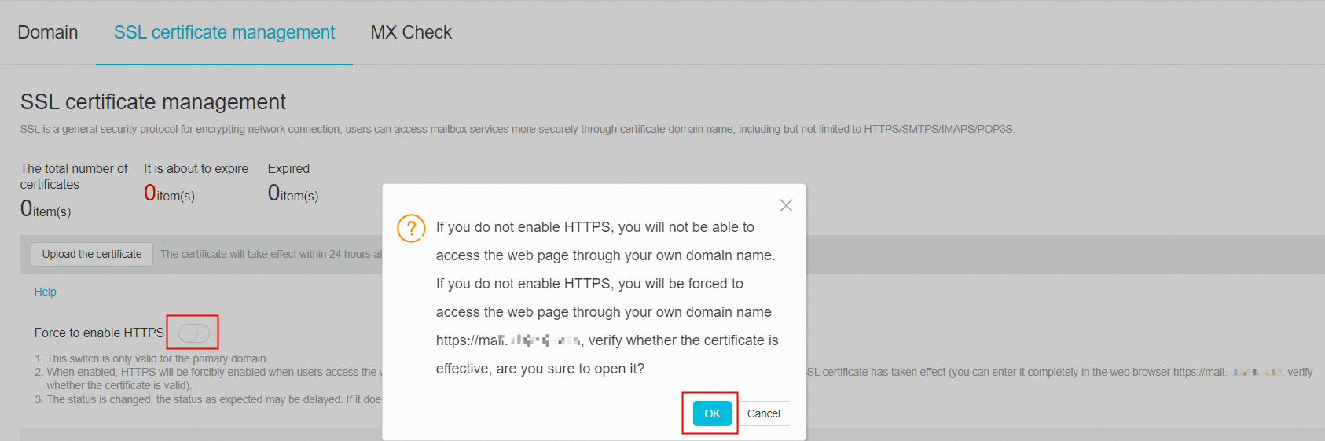Viewport: 1325px width, 441px height.
Task: Click the Upload the certificate button
Action: pos(92,254)
